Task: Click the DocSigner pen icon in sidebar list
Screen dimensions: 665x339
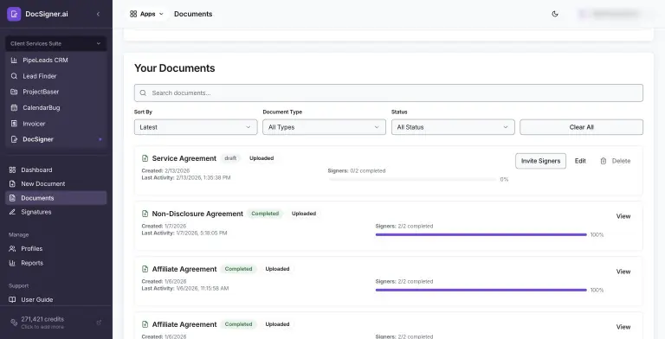Action: coord(14,139)
